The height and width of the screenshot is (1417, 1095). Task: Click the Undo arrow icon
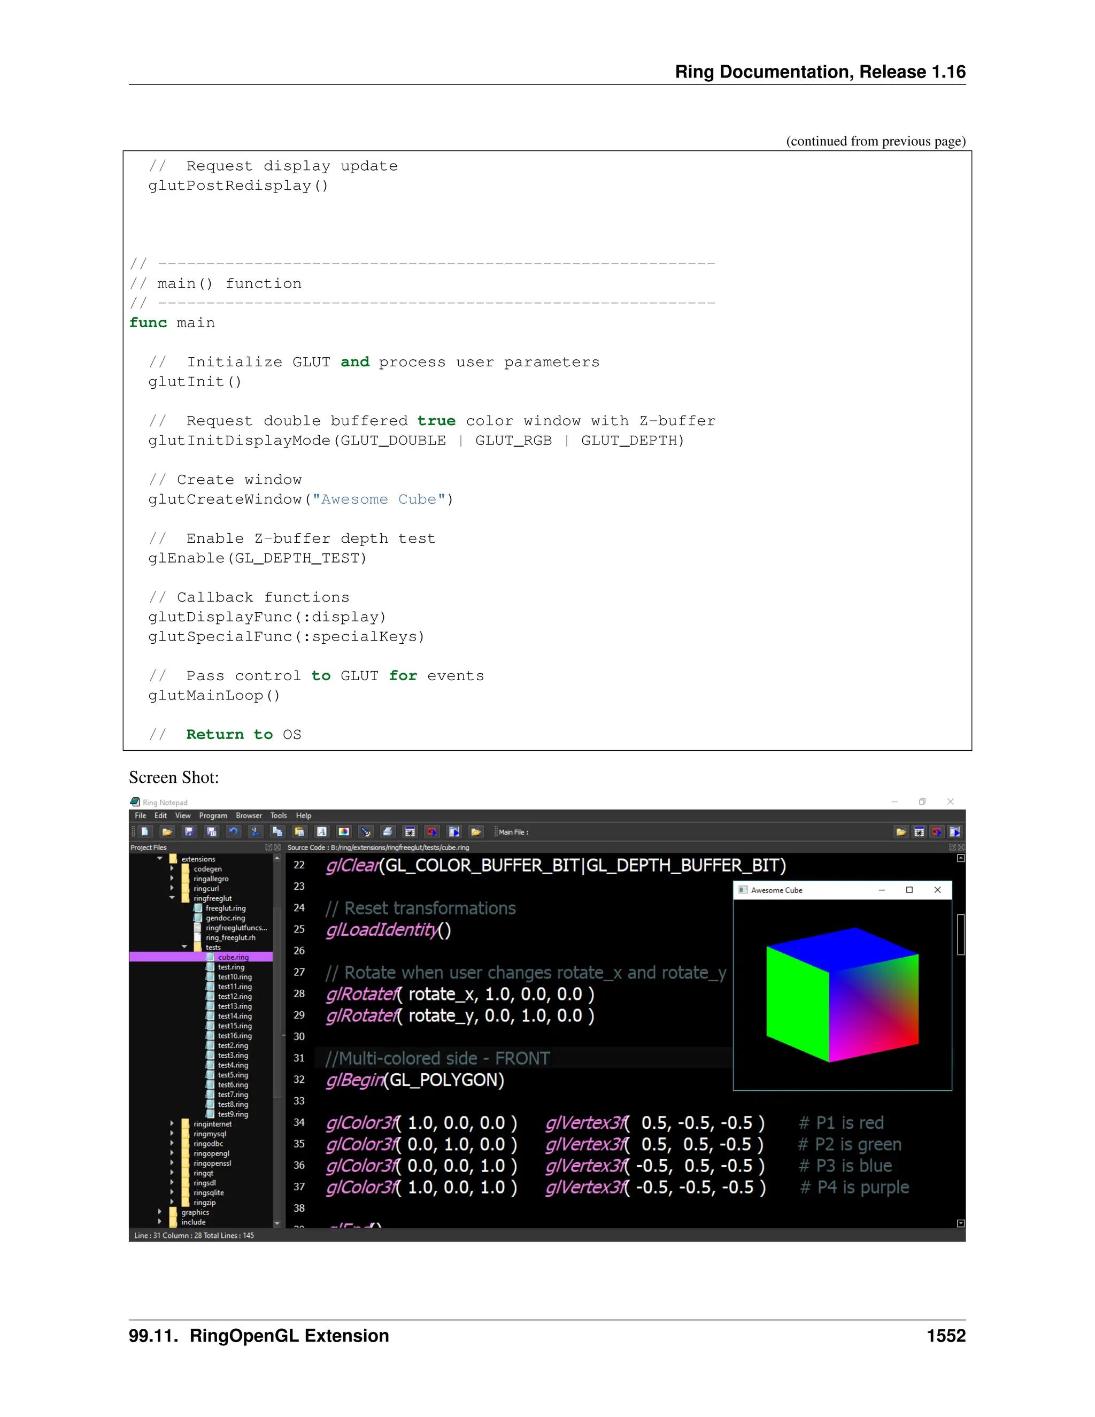(234, 832)
